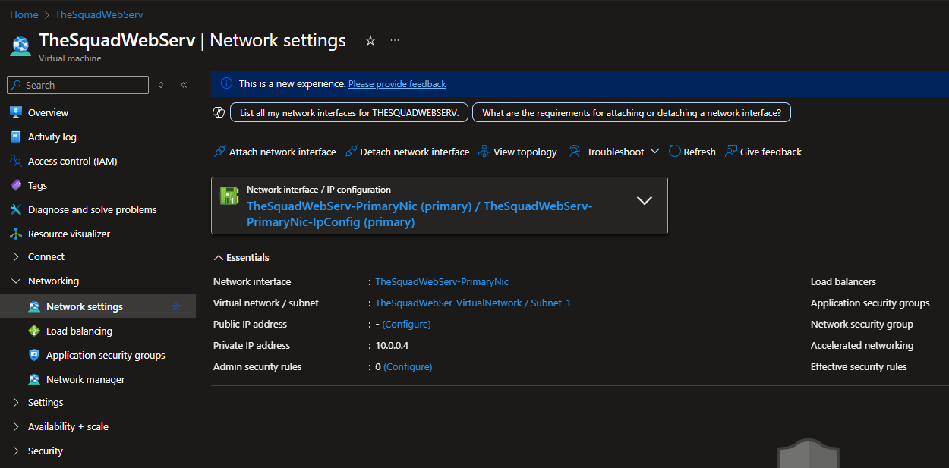Pin Network settings with its blue star
This screenshot has width=949, height=468.
(176, 306)
